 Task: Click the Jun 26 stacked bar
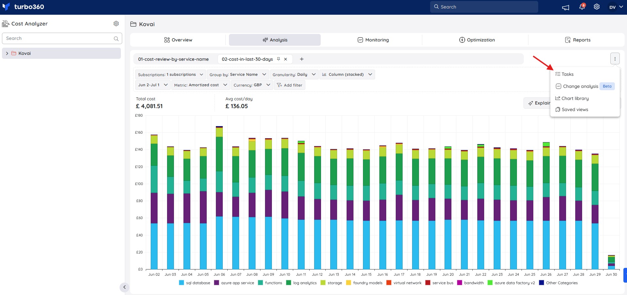click(546, 206)
